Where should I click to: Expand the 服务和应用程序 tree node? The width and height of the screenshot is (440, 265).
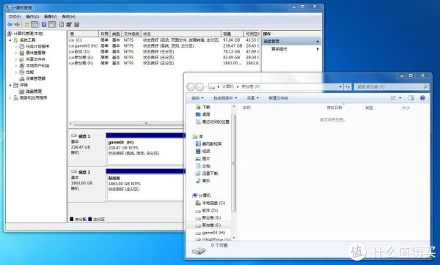tap(10, 98)
